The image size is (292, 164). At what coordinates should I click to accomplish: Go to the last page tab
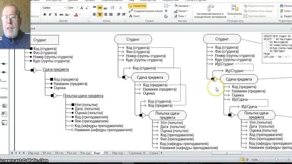(x=24, y=153)
